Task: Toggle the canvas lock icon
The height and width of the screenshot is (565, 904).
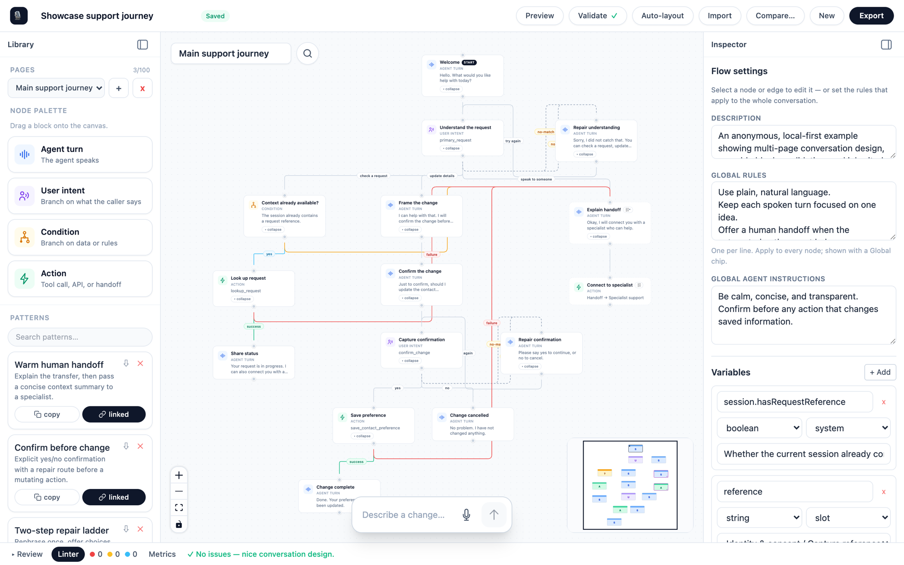Action: [179, 524]
